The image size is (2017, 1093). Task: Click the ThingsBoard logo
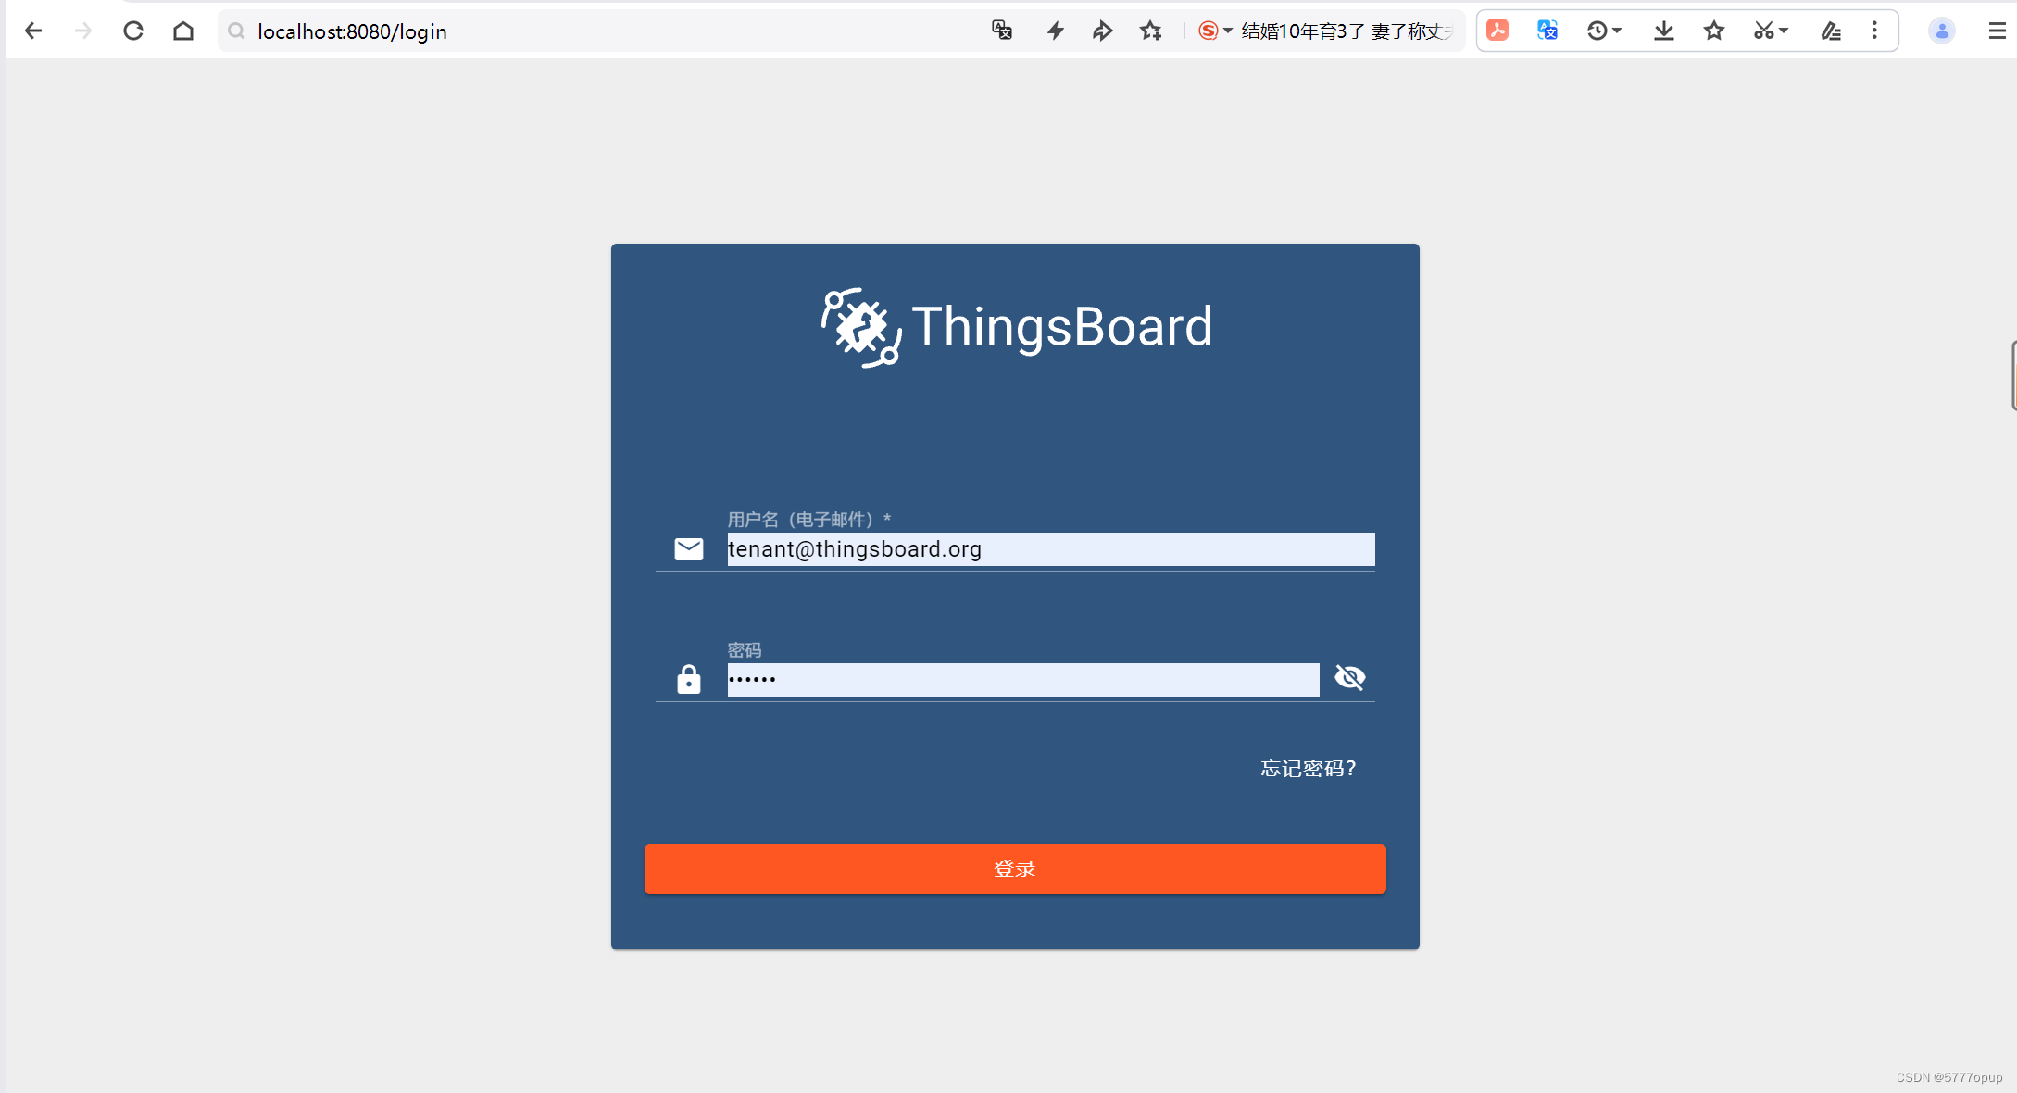(1016, 327)
